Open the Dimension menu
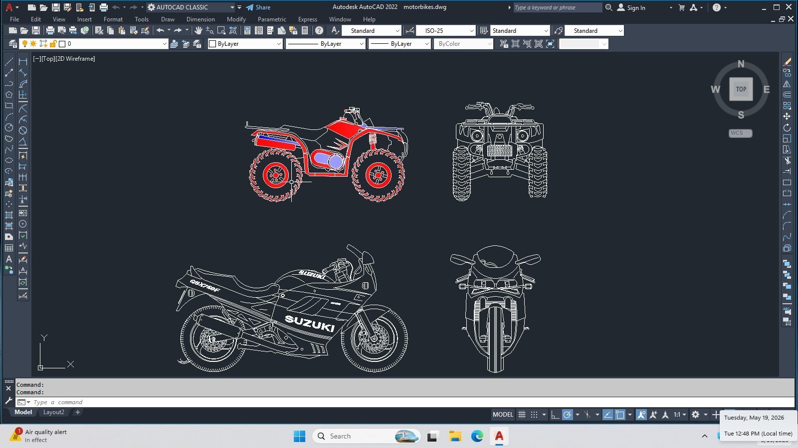 [200, 19]
